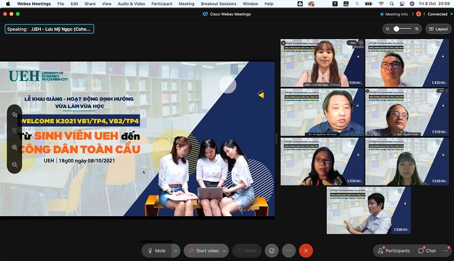The image size is (454, 261).
Task: Open the reactions emoji button
Action: click(272, 251)
